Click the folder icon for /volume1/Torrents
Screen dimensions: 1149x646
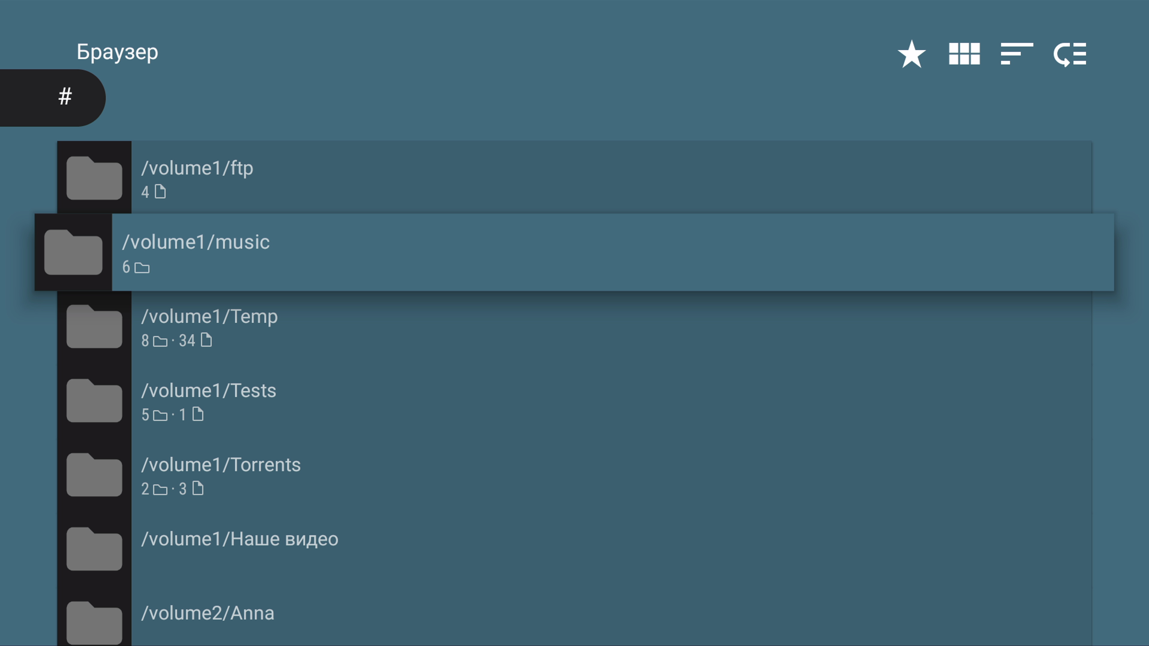coord(94,474)
